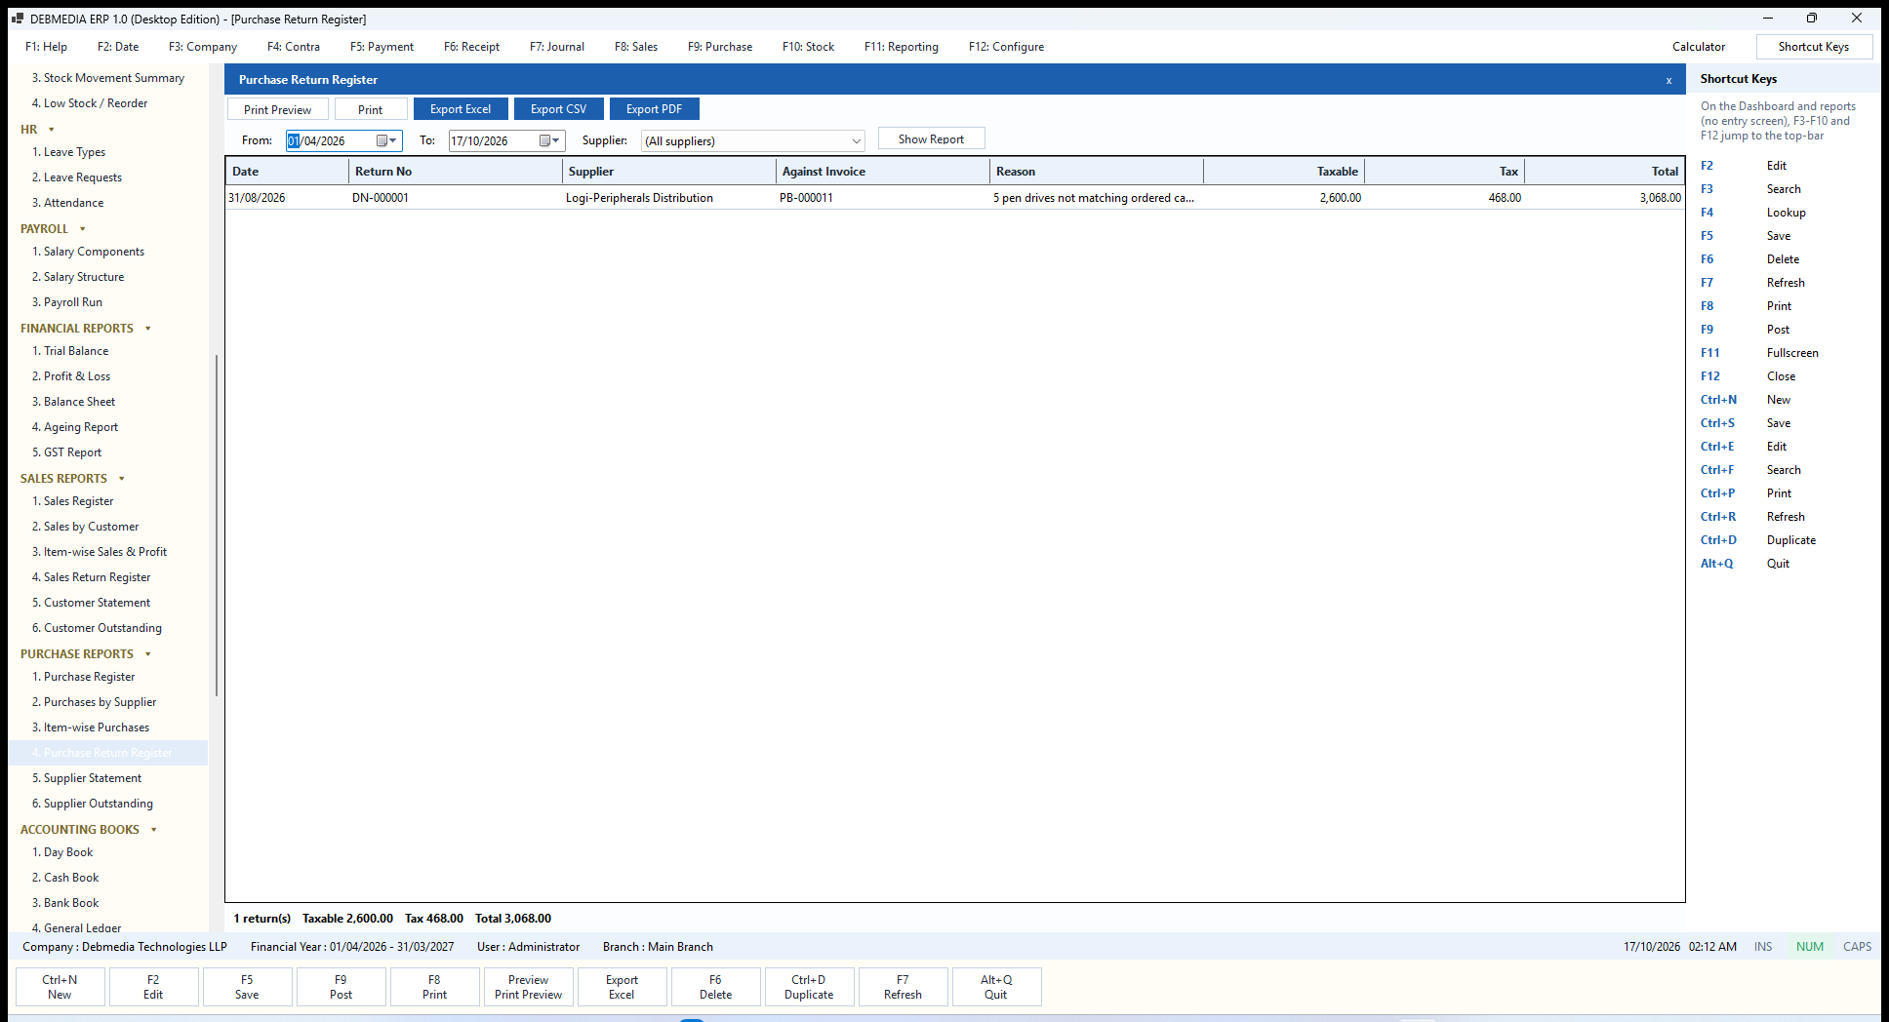
Task: Select the DN-000001 return row
Action: pyautogui.click(x=954, y=198)
